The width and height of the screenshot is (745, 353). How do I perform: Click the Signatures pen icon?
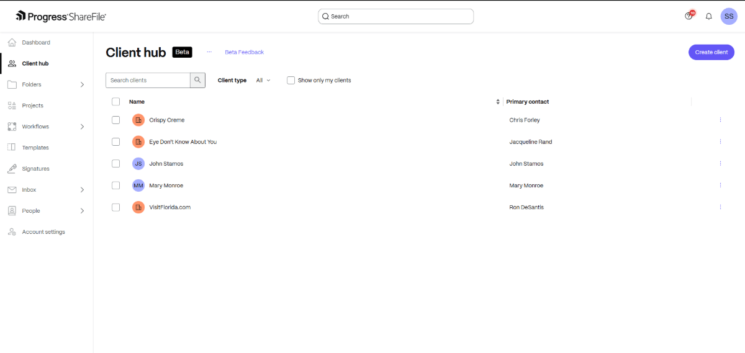tap(12, 169)
